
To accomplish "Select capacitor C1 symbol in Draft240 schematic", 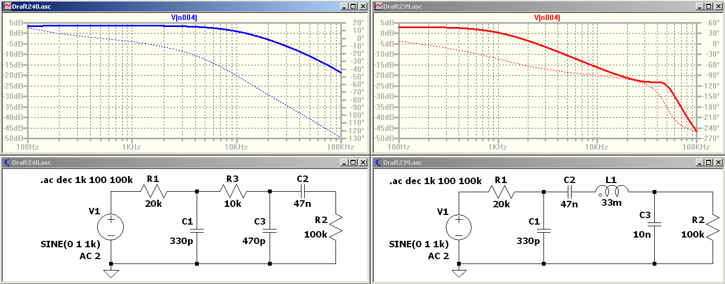I will pyautogui.click(x=197, y=230).
